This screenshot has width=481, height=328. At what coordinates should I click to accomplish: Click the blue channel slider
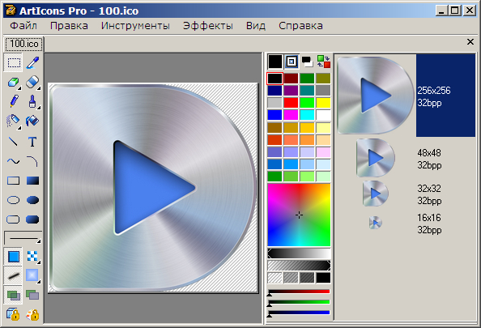click(x=299, y=313)
